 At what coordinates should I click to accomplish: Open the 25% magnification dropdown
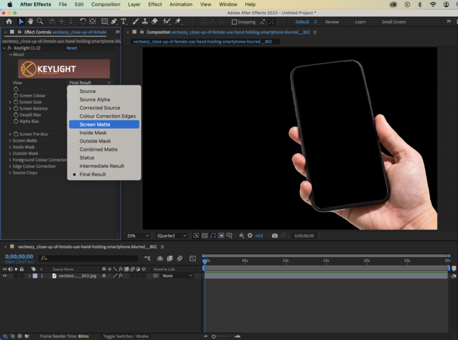pos(138,236)
